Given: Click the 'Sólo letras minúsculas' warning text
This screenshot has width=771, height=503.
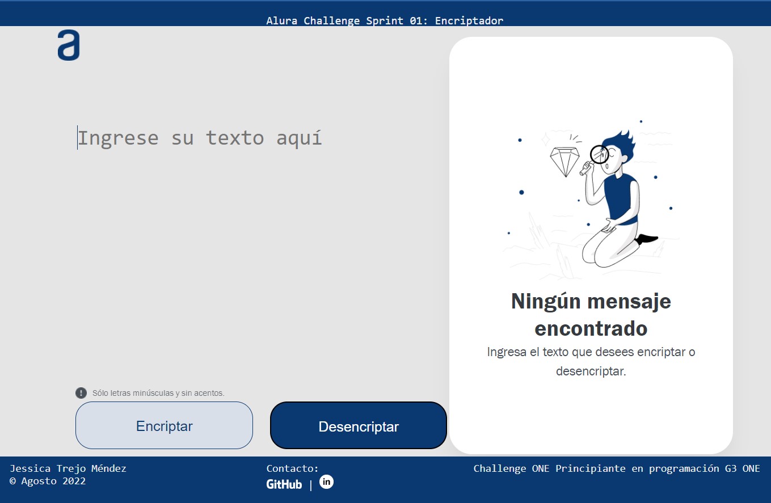Looking at the screenshot, I should 158,393.
